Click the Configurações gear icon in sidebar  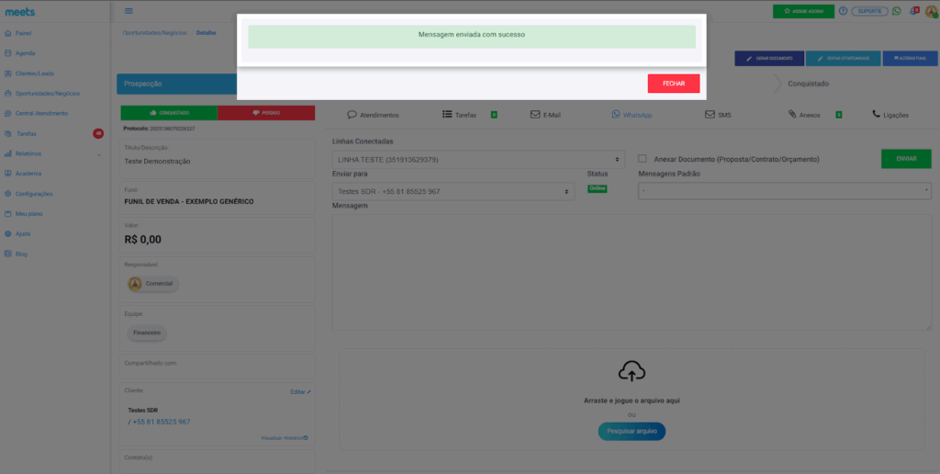7,194
